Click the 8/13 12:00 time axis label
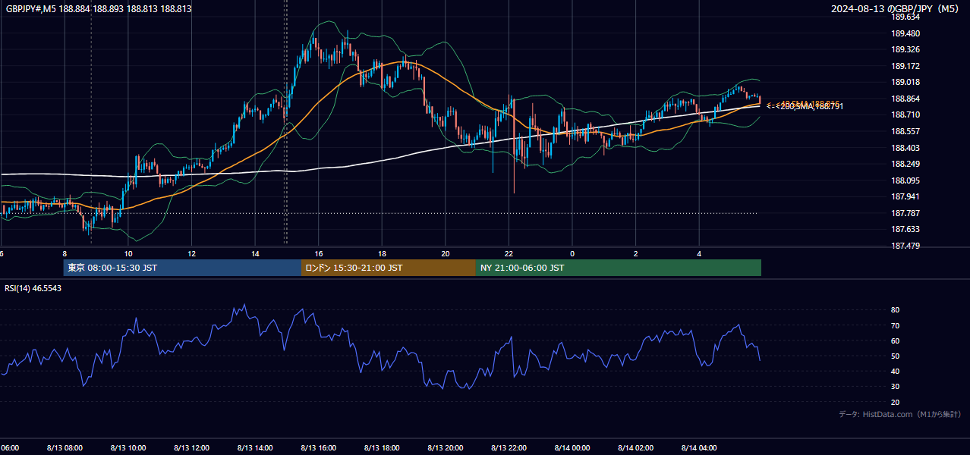 (x=191, y=447)
